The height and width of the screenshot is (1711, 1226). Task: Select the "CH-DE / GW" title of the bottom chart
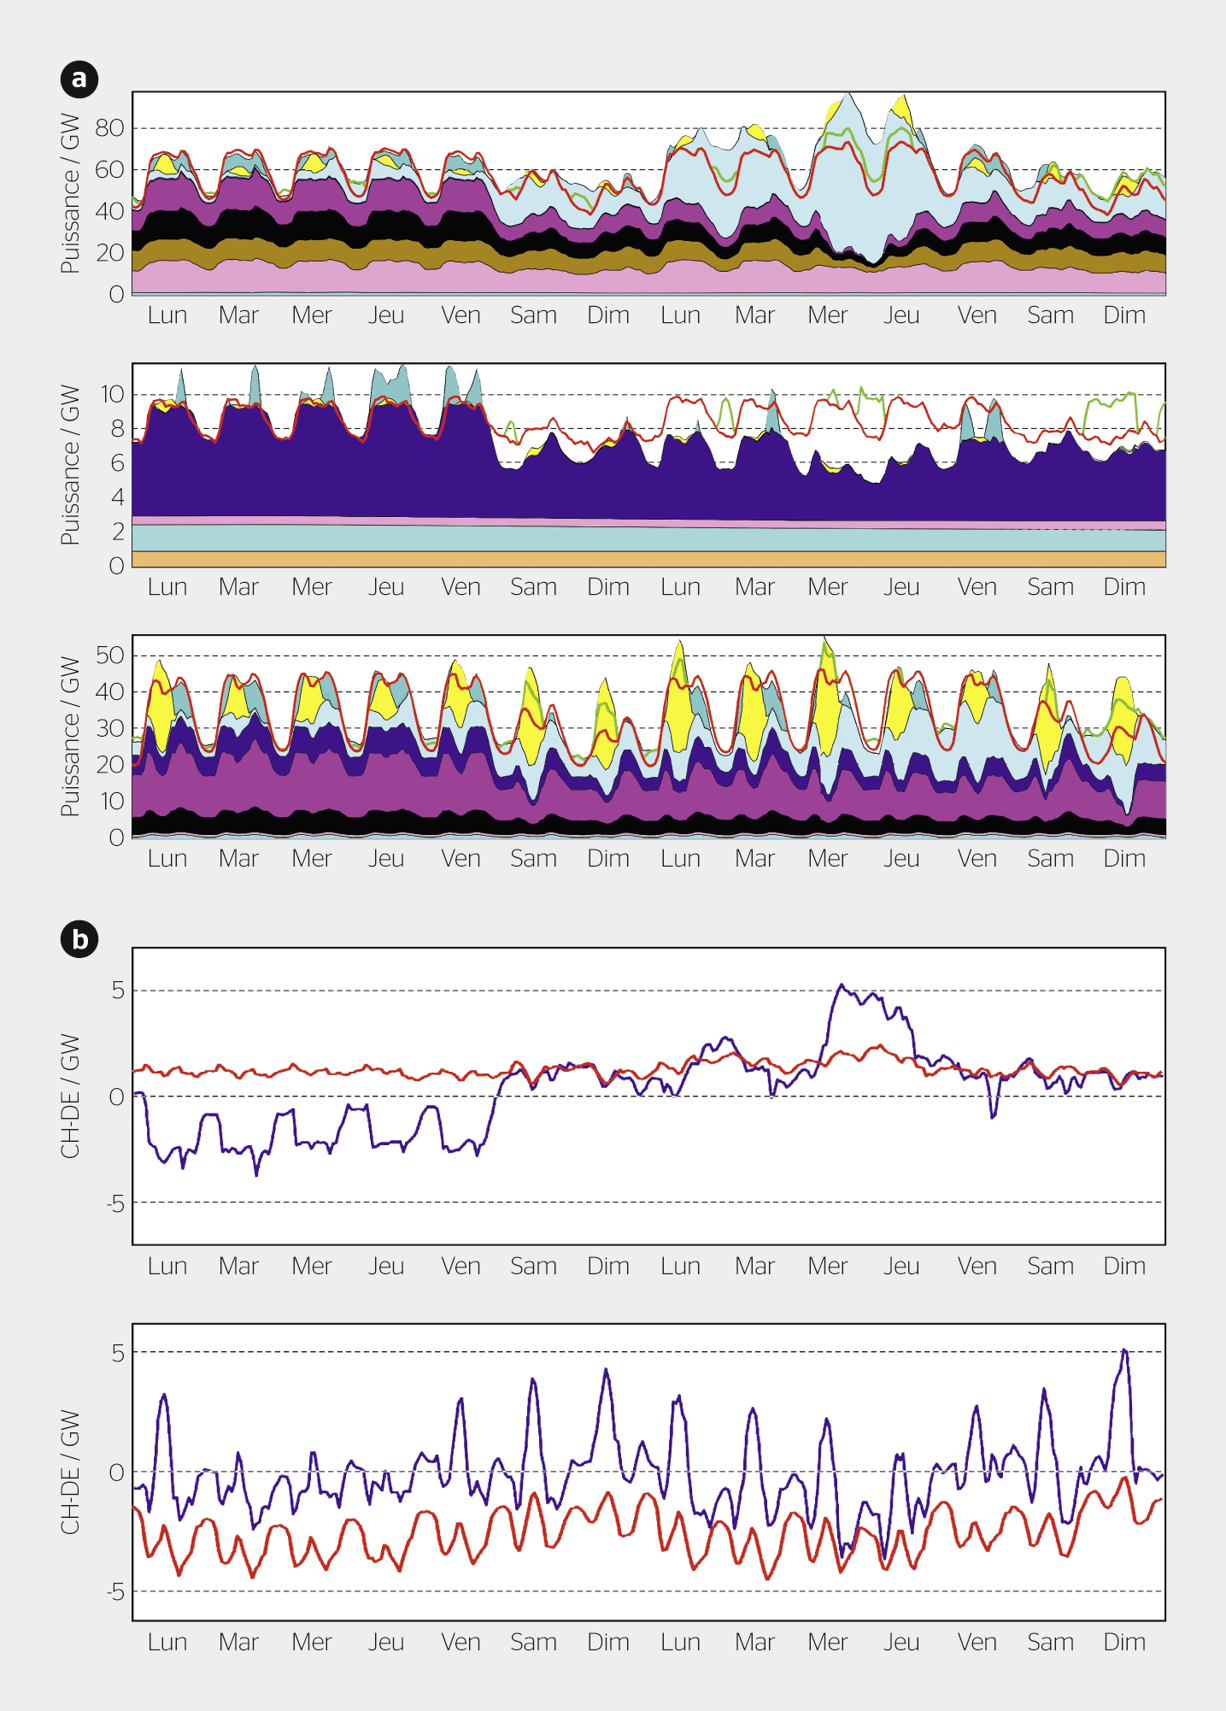click(x=70, y=1473)
